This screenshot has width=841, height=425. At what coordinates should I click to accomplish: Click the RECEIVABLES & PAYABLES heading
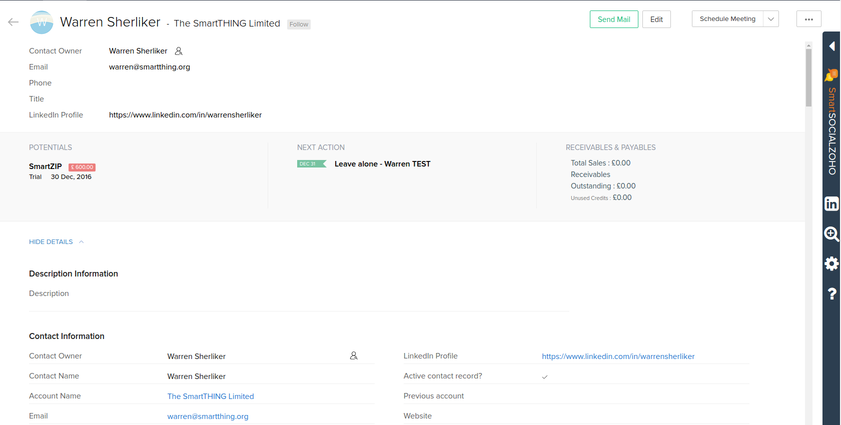tap(611, 147)
